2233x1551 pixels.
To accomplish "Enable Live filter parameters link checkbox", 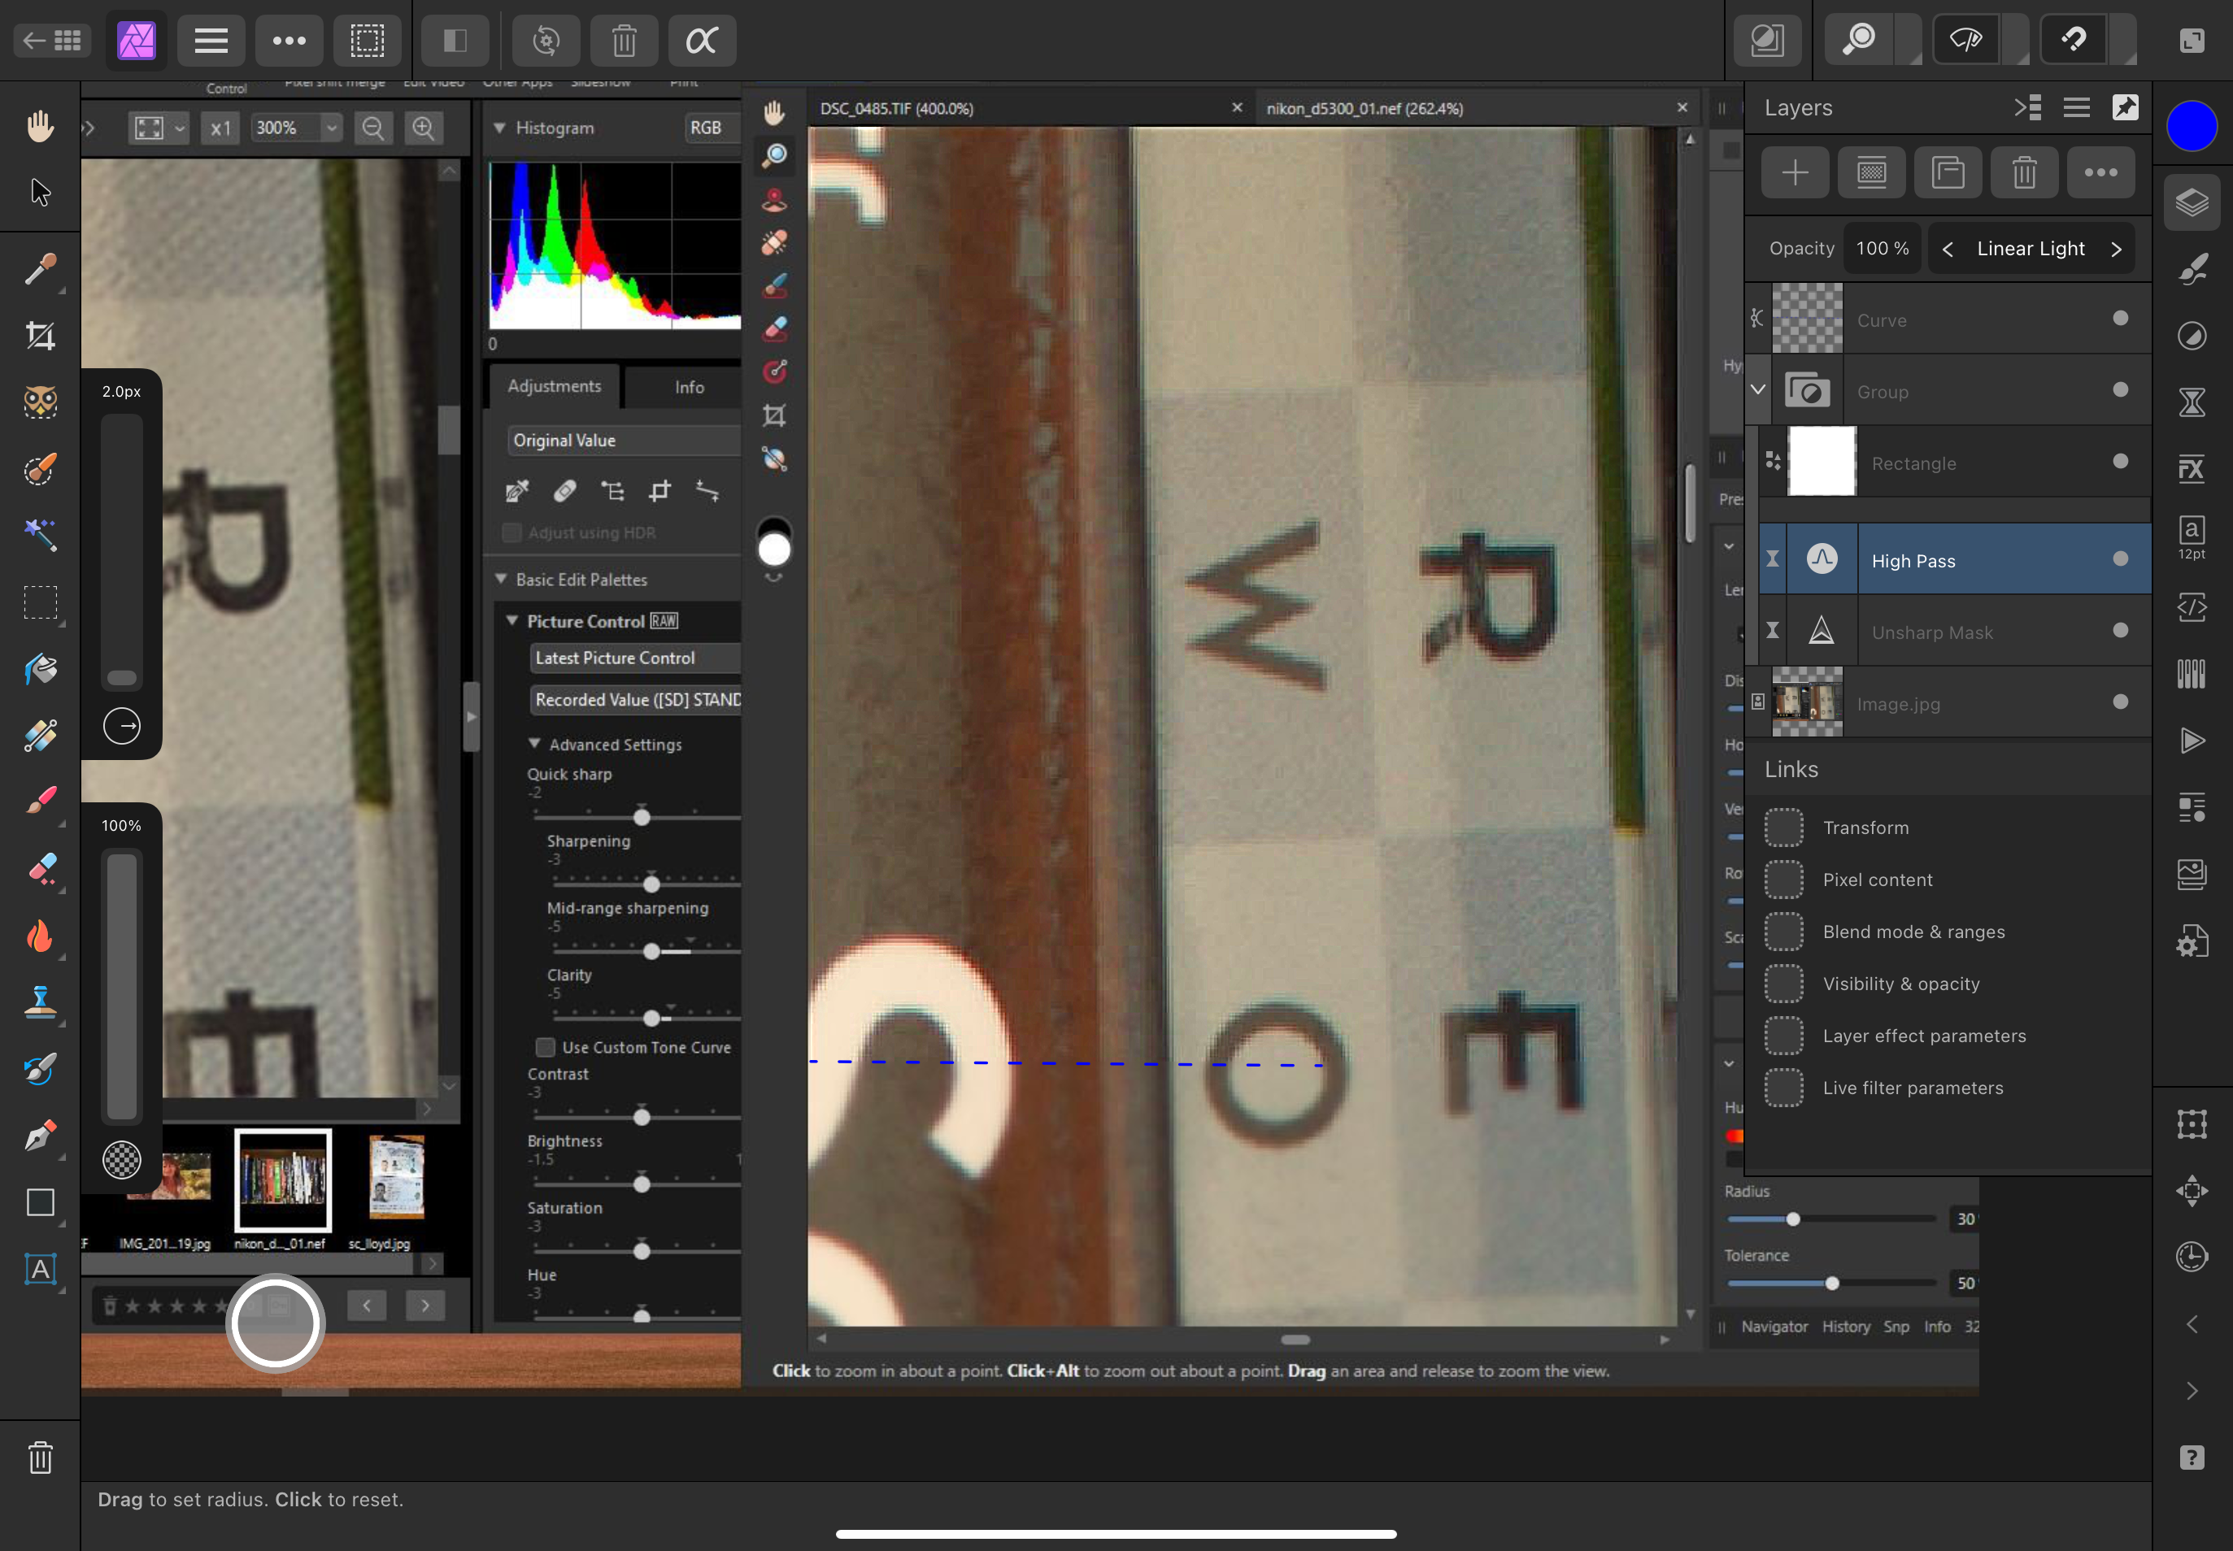I will 1784,1088.
